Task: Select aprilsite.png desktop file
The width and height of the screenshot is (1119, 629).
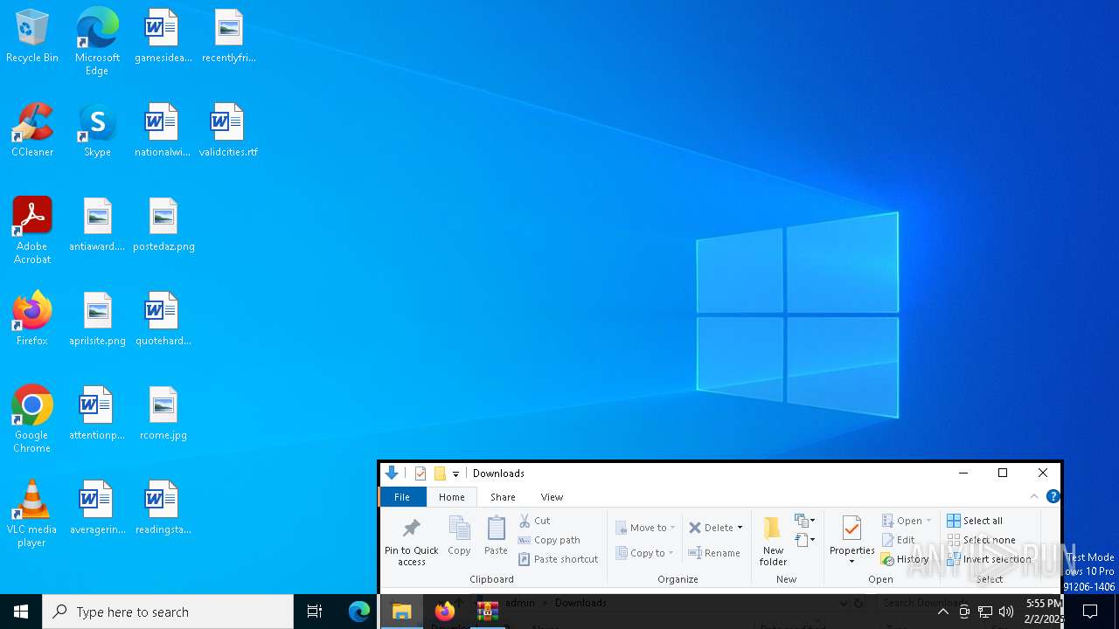Action: (97, 319)
